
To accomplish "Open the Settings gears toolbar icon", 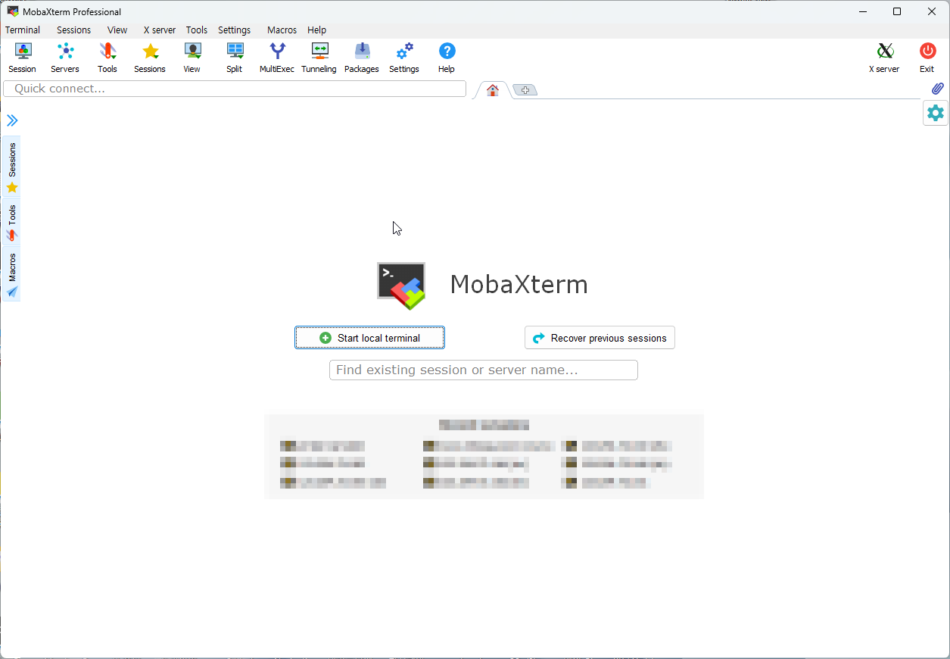I will [x=404, y=58].
